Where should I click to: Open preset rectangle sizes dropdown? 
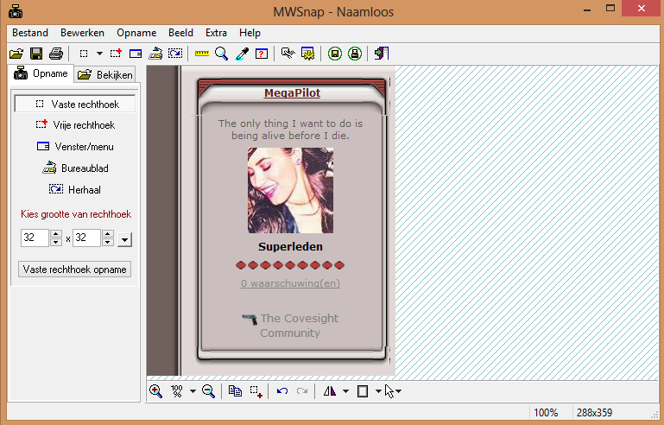pos(124,239)
